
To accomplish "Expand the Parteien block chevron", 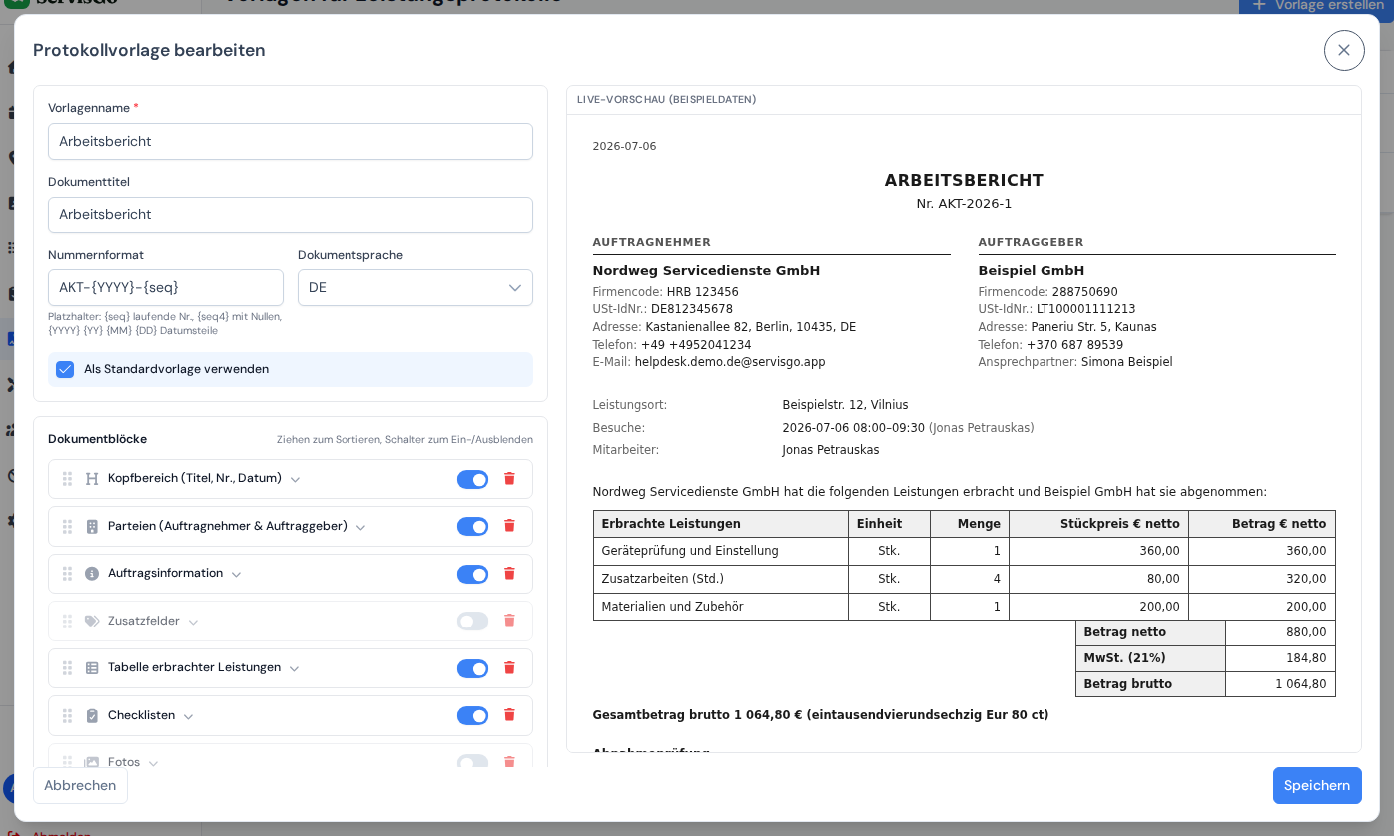I will (360, 527).
